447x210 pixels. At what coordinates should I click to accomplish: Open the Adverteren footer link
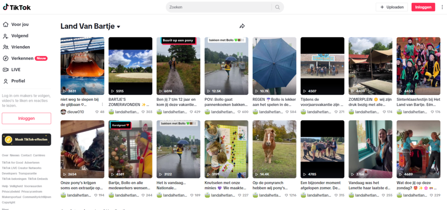click(32, 163)
